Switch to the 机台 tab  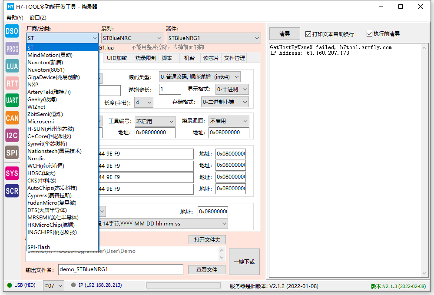tap(189, 58)
